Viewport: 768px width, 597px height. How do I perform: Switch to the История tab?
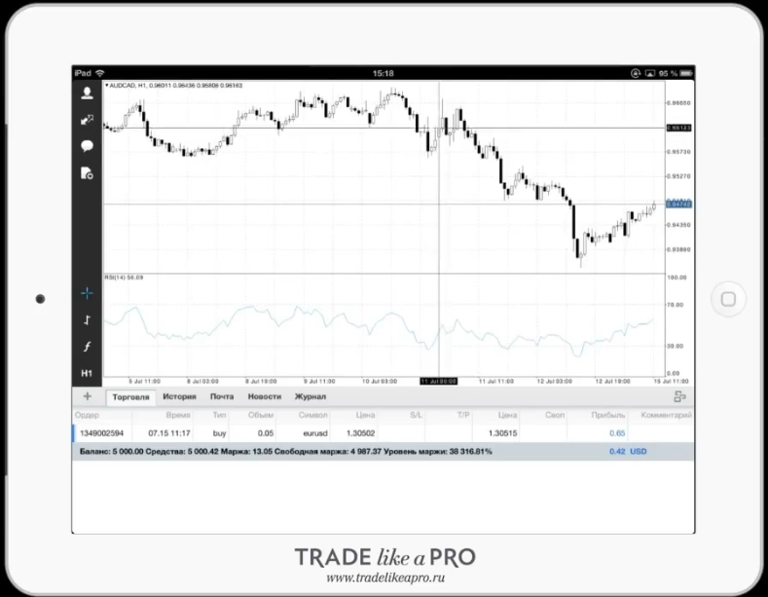click(179, 396)
